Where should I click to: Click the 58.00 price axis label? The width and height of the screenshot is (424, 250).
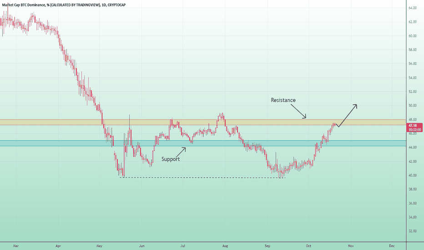click(x=412, y=50)
